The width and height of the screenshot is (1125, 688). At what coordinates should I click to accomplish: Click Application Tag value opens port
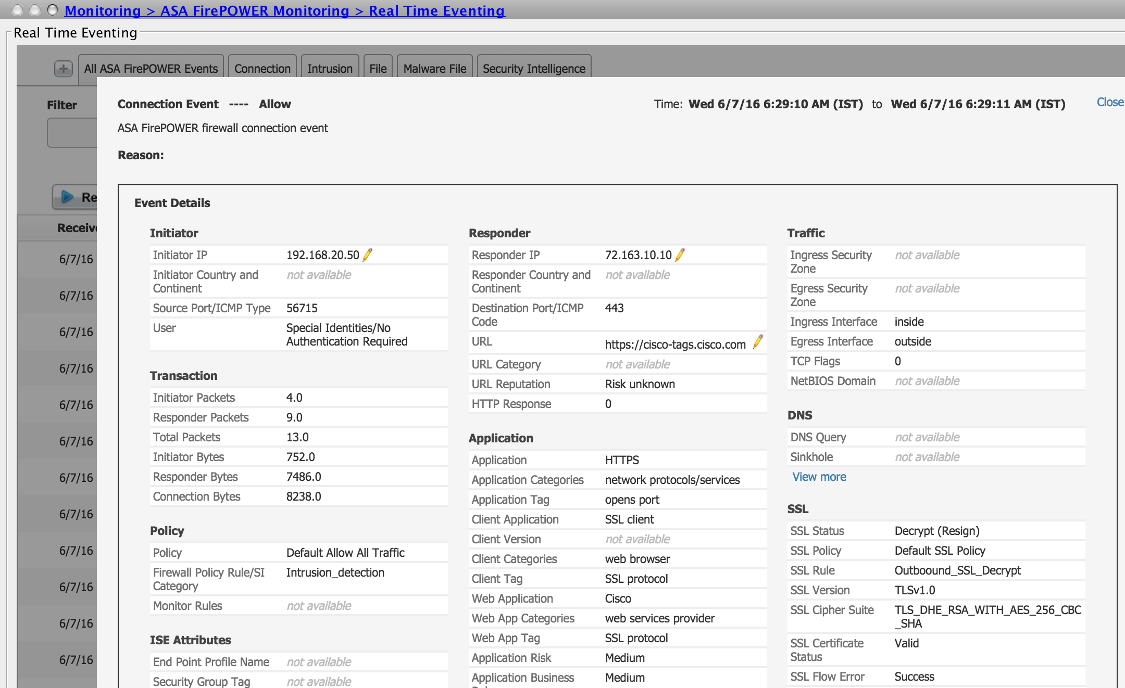click(x=632, y=500)
